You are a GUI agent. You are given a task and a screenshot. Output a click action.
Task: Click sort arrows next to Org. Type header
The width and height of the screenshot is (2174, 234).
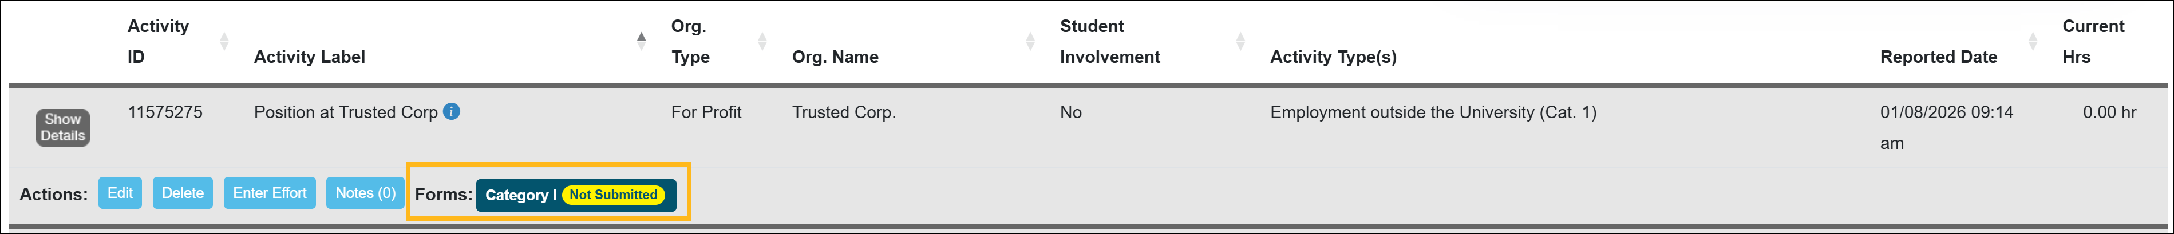tap(762, 41)
